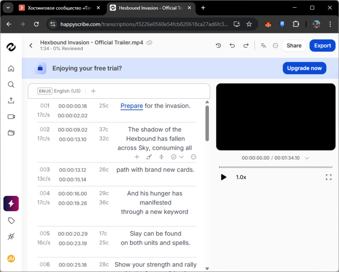339x272 pixels.
Task: Bookmark this page with the star
Action: point(249,24)
